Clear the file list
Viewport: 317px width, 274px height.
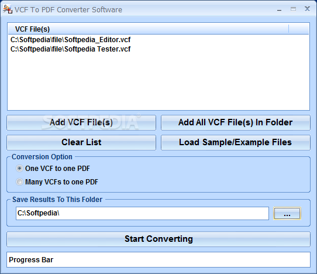click(x=81, y=142)
